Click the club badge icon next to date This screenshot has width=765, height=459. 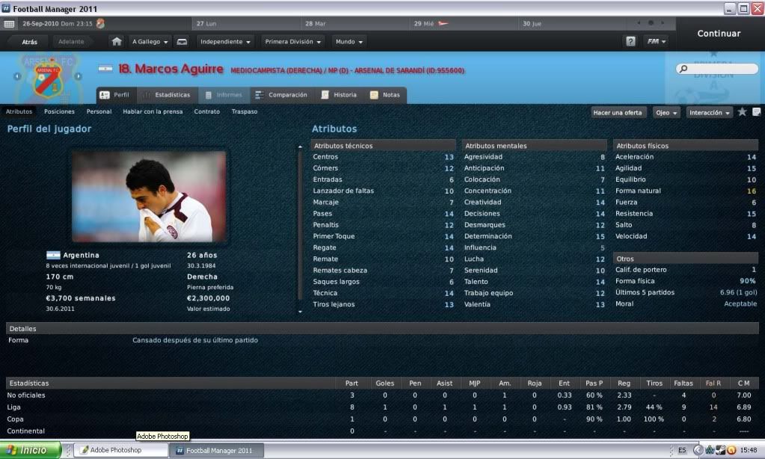[100, 23]
